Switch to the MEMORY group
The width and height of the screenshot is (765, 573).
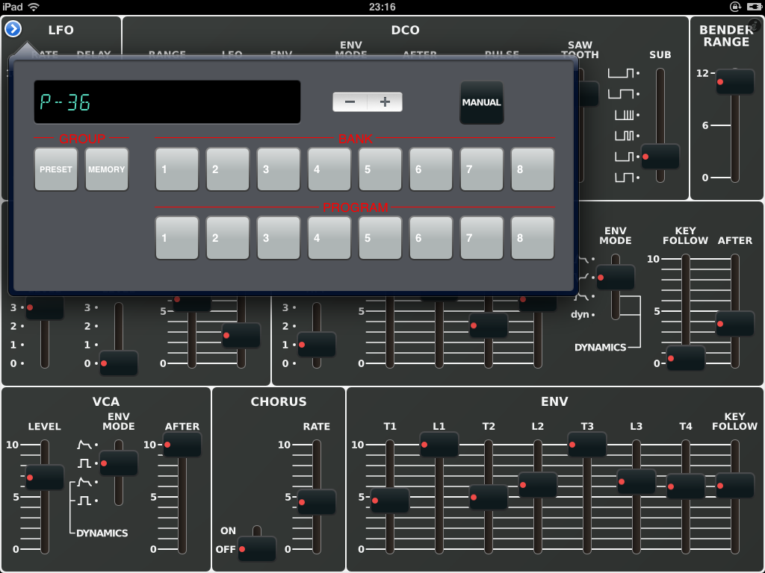pos(107,169)
